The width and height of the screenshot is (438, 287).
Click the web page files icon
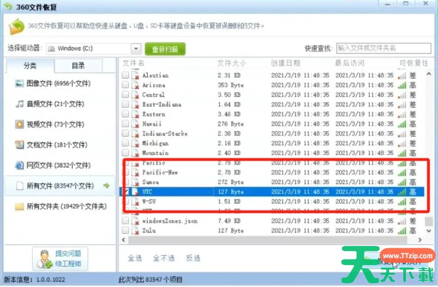click(19, 165)
